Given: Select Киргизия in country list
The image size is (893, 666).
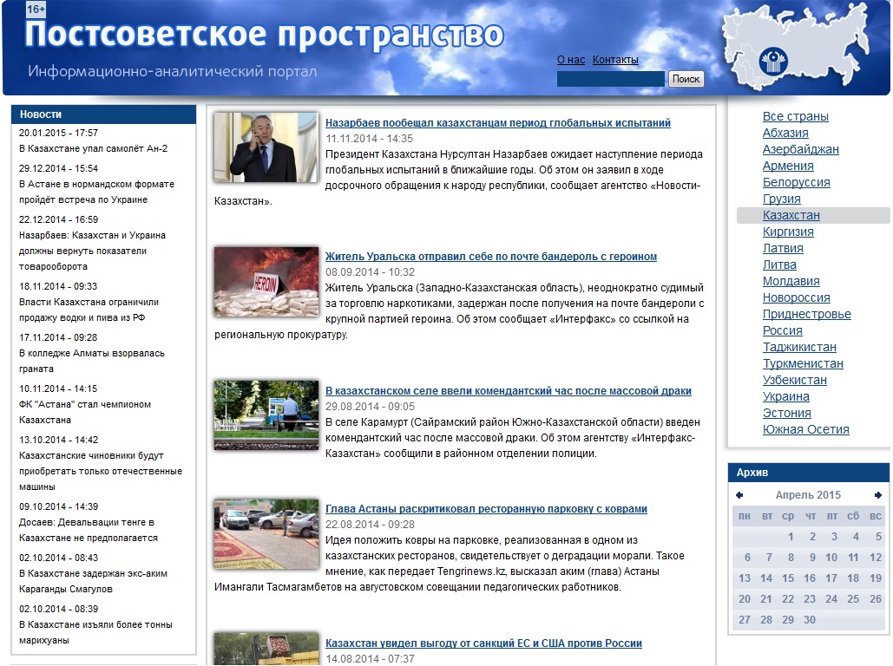Looking at the screenshot, I should pyautogui.click(x=788, y=232).
